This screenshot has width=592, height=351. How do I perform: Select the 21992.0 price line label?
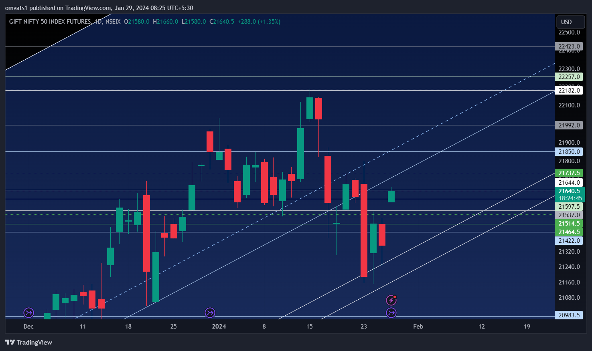click(569, 125)
